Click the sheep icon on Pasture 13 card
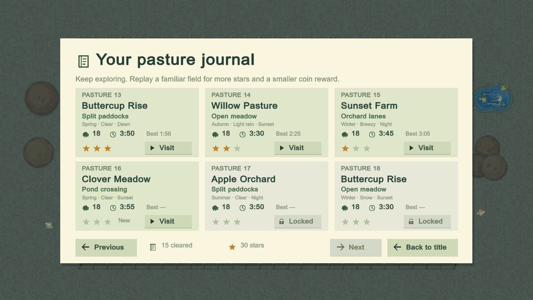The height and width of the screenshot is (300, 533). click(86, 134)
